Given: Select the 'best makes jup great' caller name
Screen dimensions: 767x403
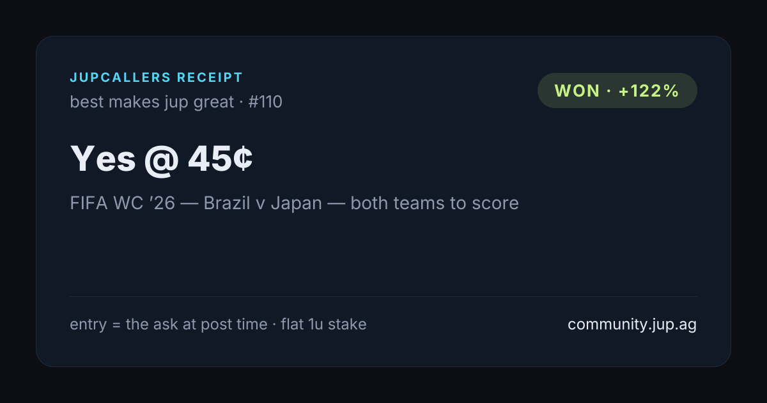Looking at the screenshot, I should (152, 102).
